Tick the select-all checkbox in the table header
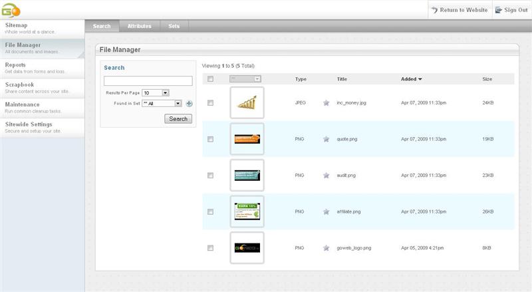 click(x=210, y=78)
